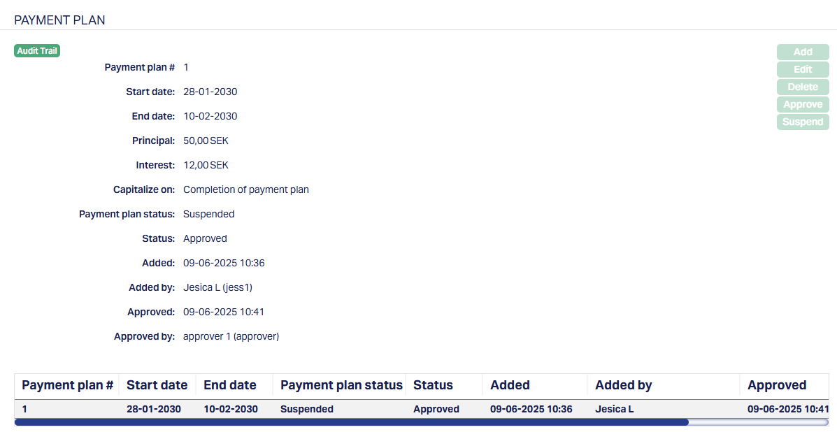
Task: Open the Audit Trail badge
Action: [x=37, y=51]
